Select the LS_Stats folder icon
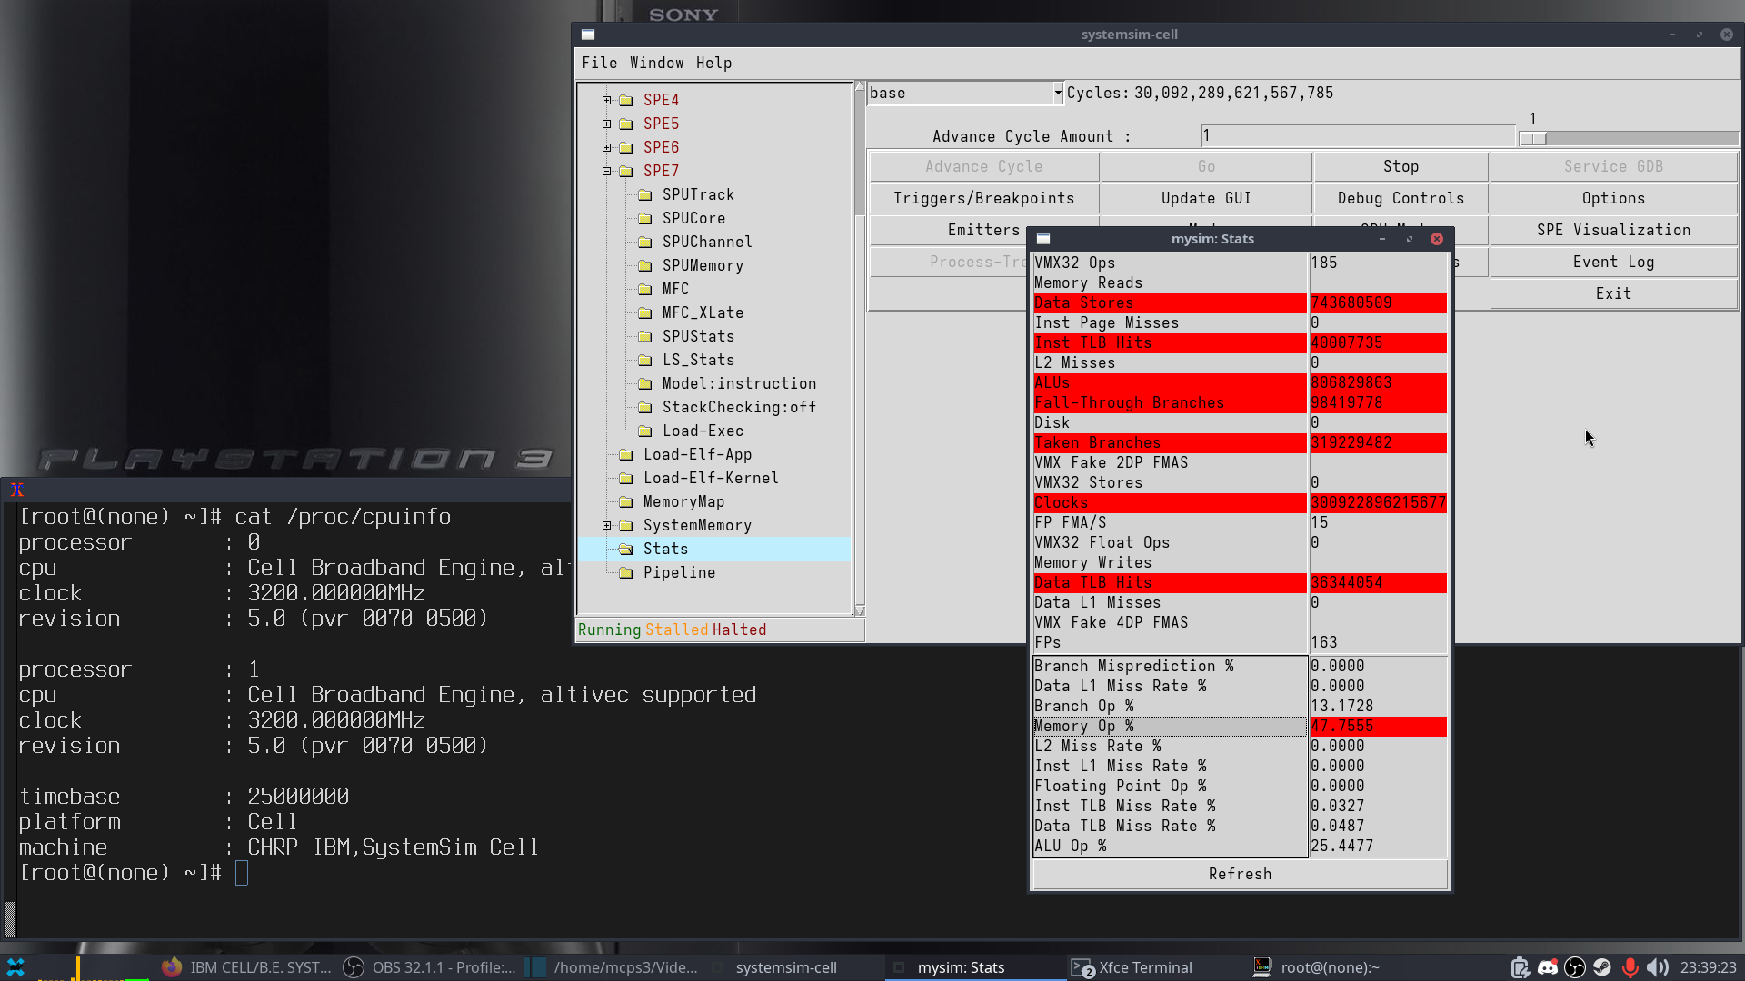Screen dimensions: 1745x981 click(x=645, y=360)
